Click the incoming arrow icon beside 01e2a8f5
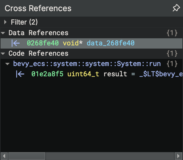This screenshot has height=160, width=183. pos(20,74)
